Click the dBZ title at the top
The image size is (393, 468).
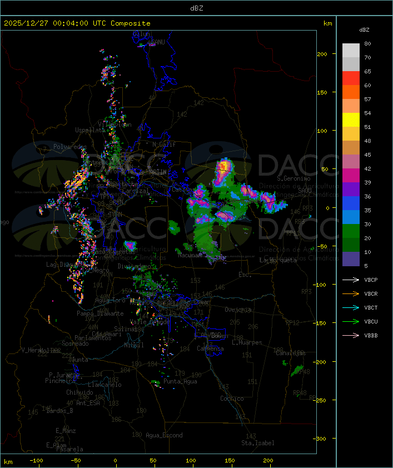coord(197,8)
